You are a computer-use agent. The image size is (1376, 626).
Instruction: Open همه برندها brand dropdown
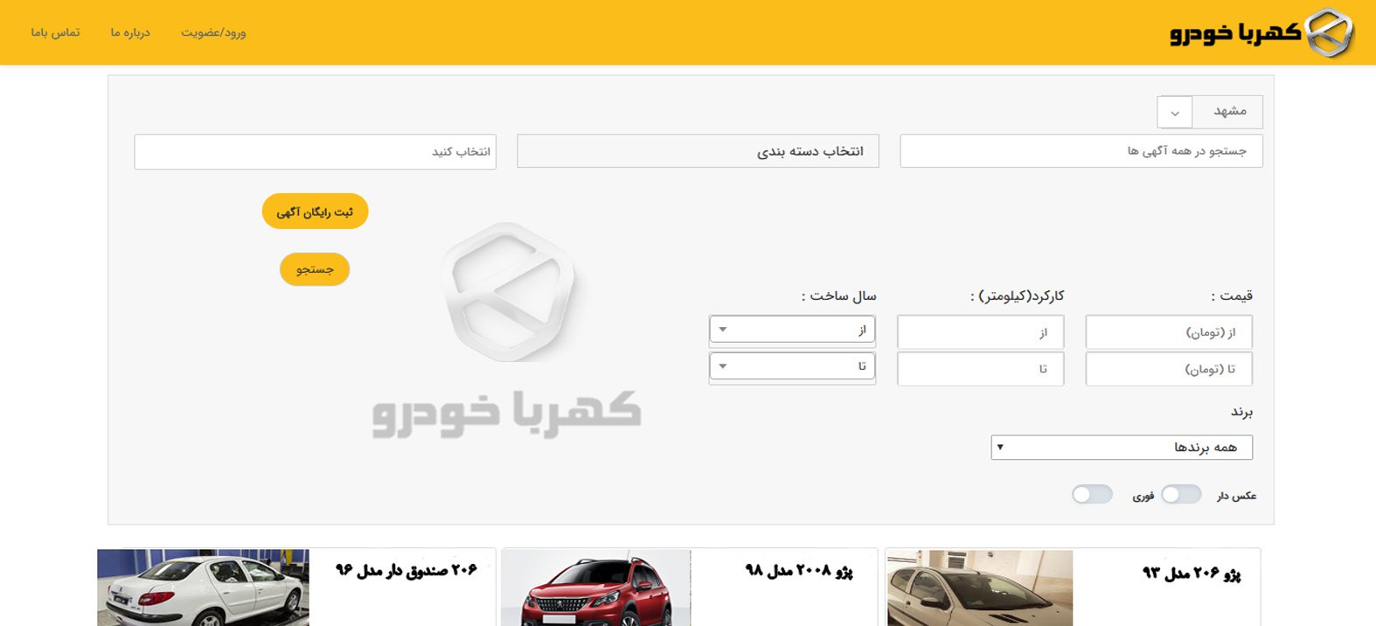click(1122, 448)
